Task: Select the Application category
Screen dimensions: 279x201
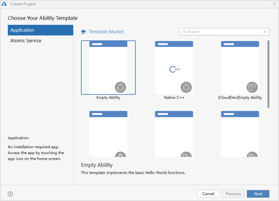Action: 40,30
